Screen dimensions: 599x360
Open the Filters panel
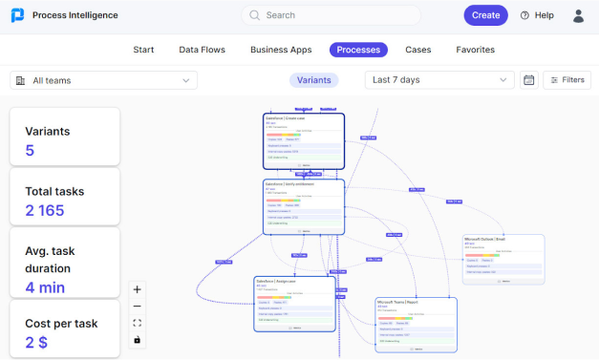[x=567, y=80]
